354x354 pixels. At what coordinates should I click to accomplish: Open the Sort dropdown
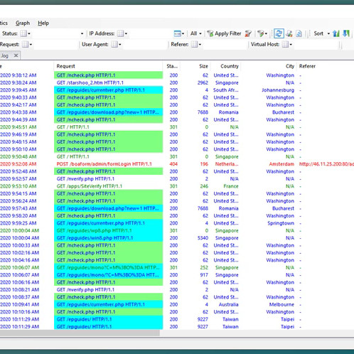[321, 33]
